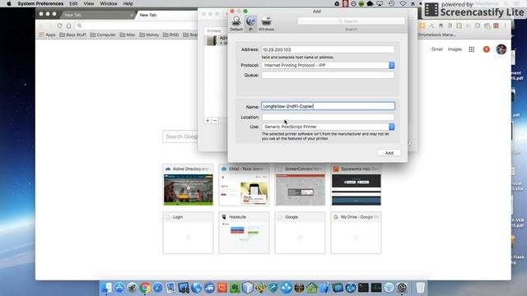The image size is (527, 296).
Task: Open Chrome's three-dot menu
Action: [505, 25]
